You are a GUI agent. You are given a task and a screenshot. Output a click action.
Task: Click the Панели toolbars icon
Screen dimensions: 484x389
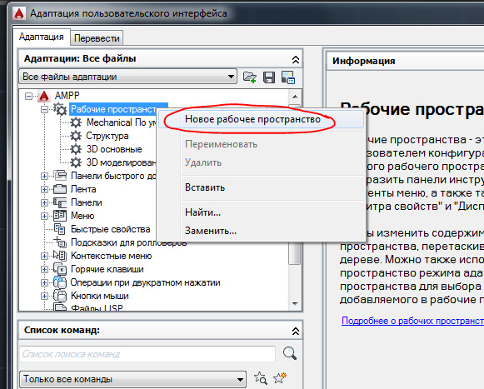(60, 202)
